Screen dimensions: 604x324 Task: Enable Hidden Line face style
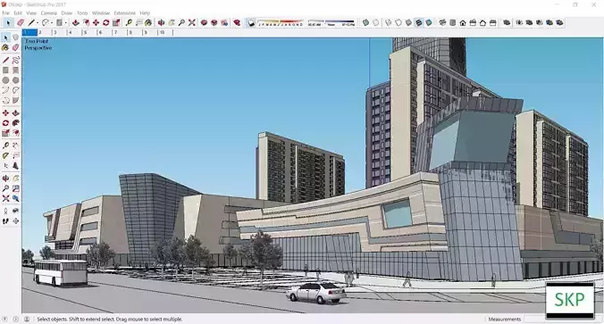click(398, 22)
